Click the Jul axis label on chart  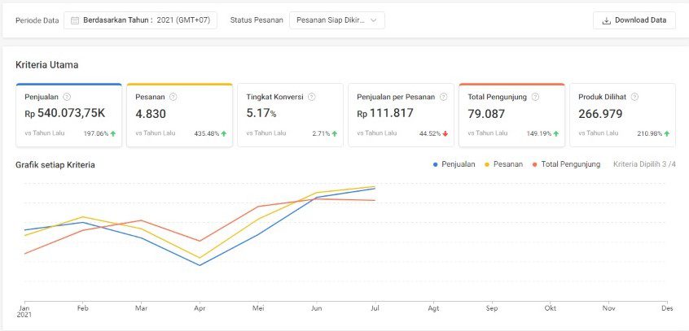[x=375, y=308]
